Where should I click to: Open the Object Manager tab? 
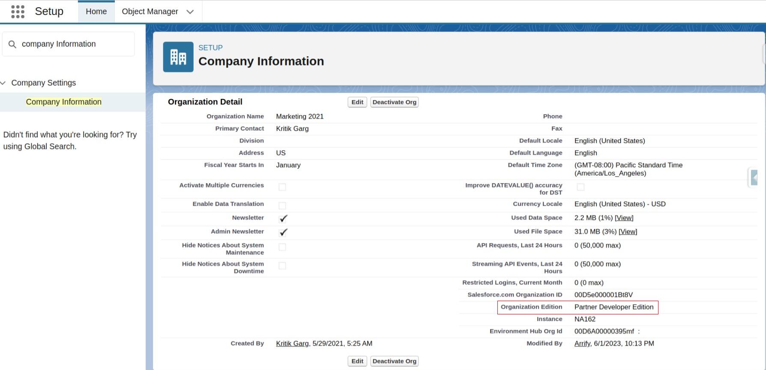[150, 12]
